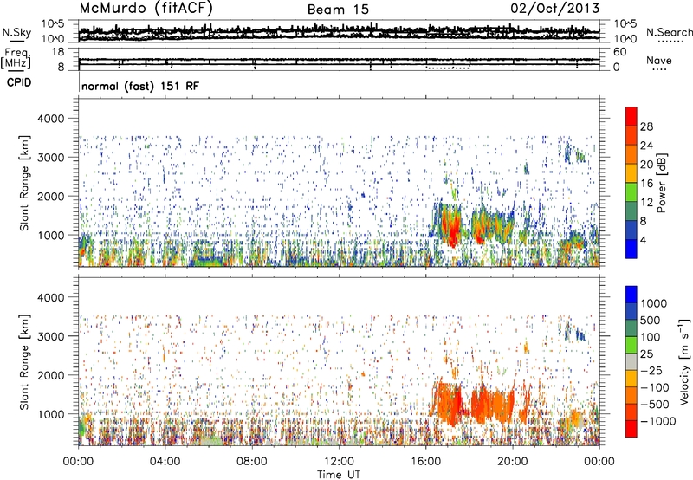The image size is (693, 480).
Task: Click the right 10^0 noise axis label
Action: coord(625,39)
